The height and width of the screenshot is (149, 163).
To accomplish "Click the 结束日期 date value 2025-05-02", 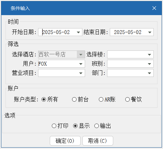I will (128, 32).
